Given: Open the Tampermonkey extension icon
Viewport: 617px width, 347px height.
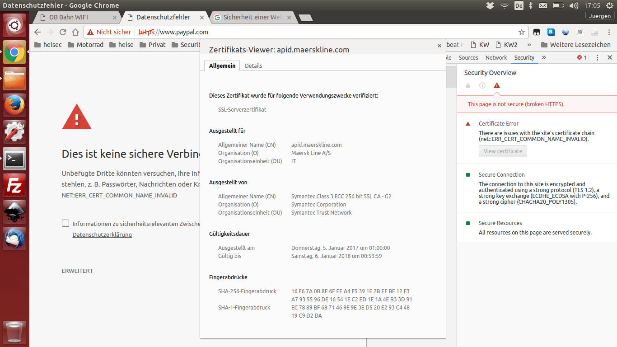Looking at the screenshot, I should point(537,32).
